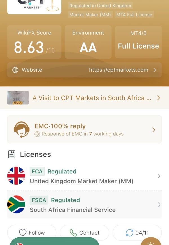
Task: Expand the FCA Regulated license chevron
Action: click(x=159, y=176)
